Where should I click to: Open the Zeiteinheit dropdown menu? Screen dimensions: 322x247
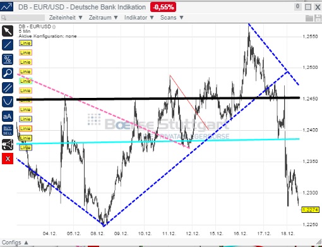coord(66,18)
